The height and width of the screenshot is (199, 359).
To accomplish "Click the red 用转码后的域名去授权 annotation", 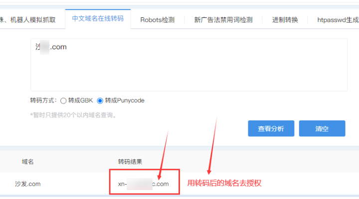I will point(224,184).
